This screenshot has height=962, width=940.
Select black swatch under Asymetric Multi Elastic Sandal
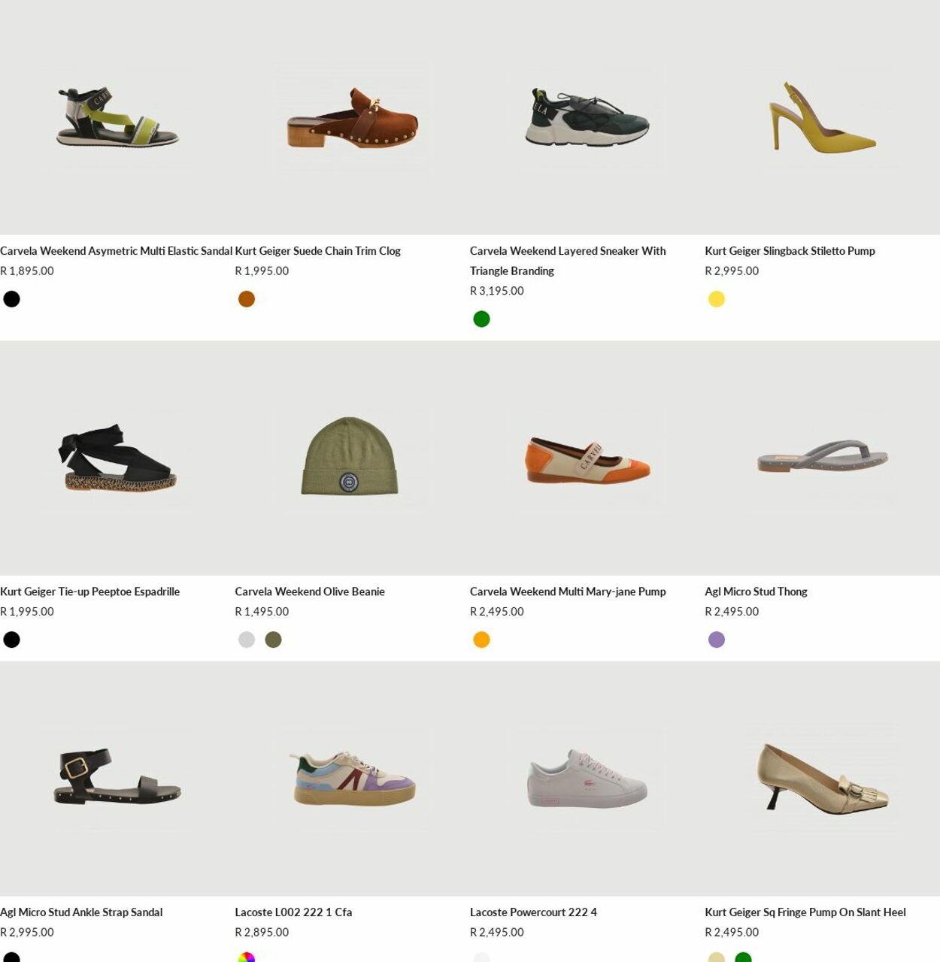(11, 299)
